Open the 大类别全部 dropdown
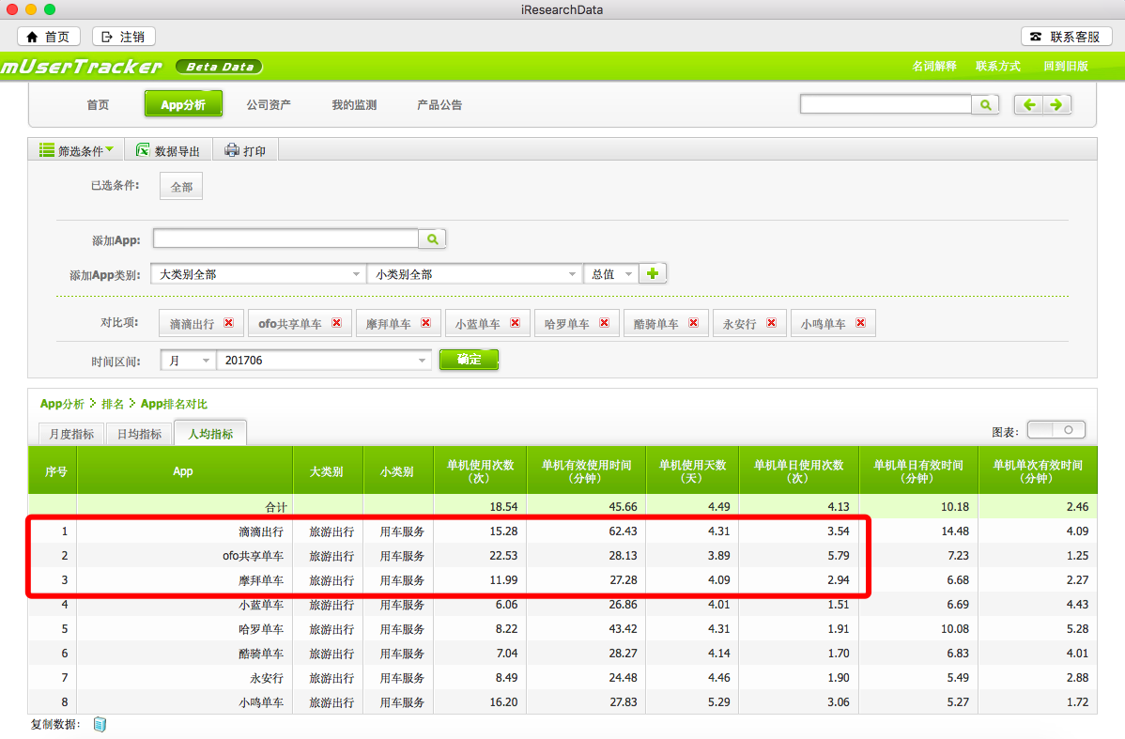Image resolution: width=1125 pixels, height=739 pixels. [x=257, y=274]
